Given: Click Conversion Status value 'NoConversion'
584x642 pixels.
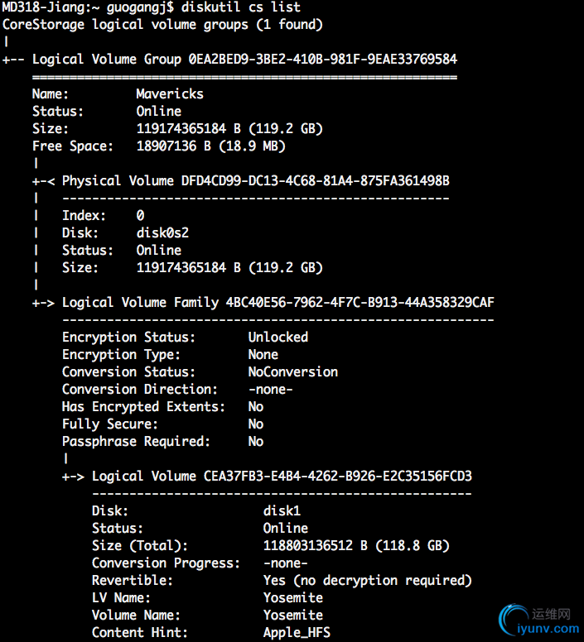Looking at the screenshot, I should coord(293,371).
